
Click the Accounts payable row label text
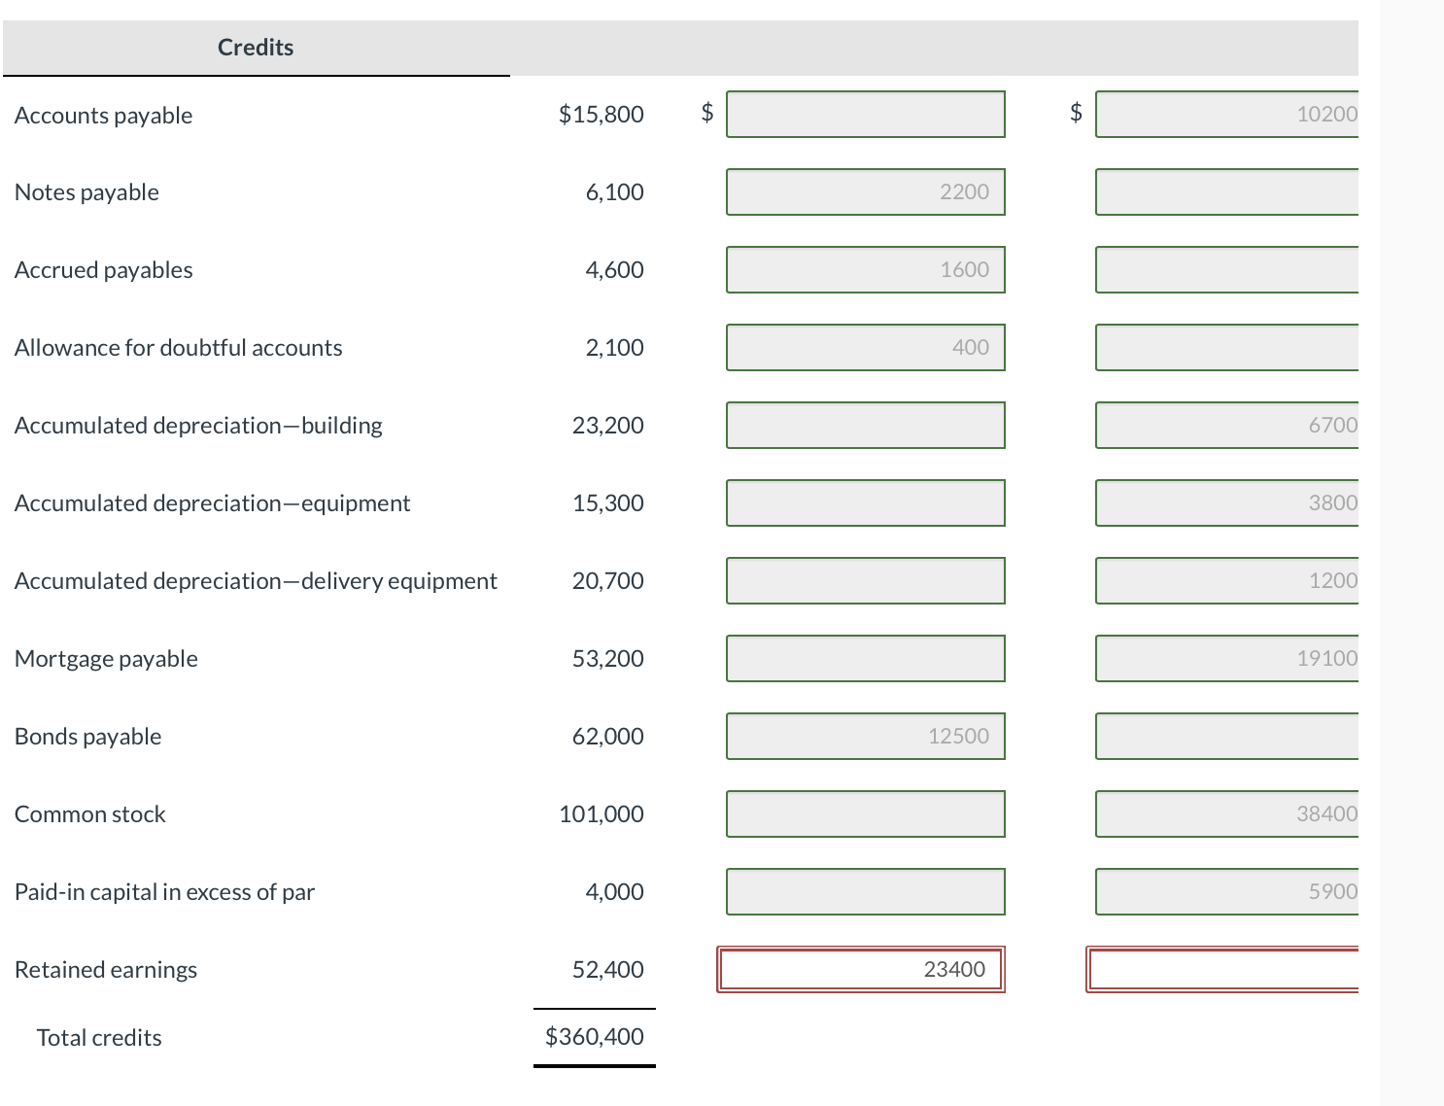pyautogui.click(x=103, y=114)
